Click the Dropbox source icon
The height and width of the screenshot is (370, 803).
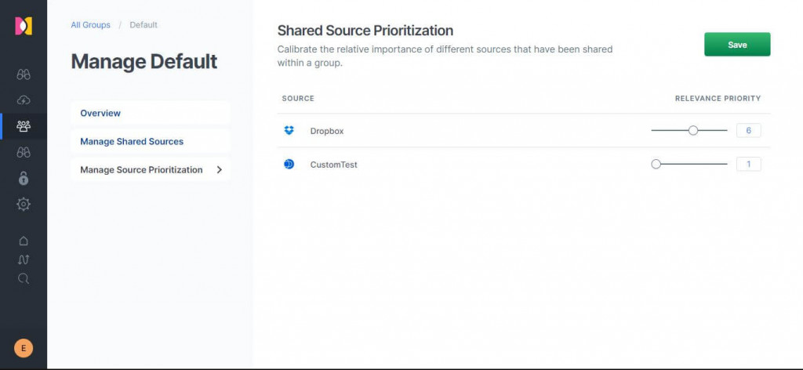pyautogui.click(x=289, y=131)
